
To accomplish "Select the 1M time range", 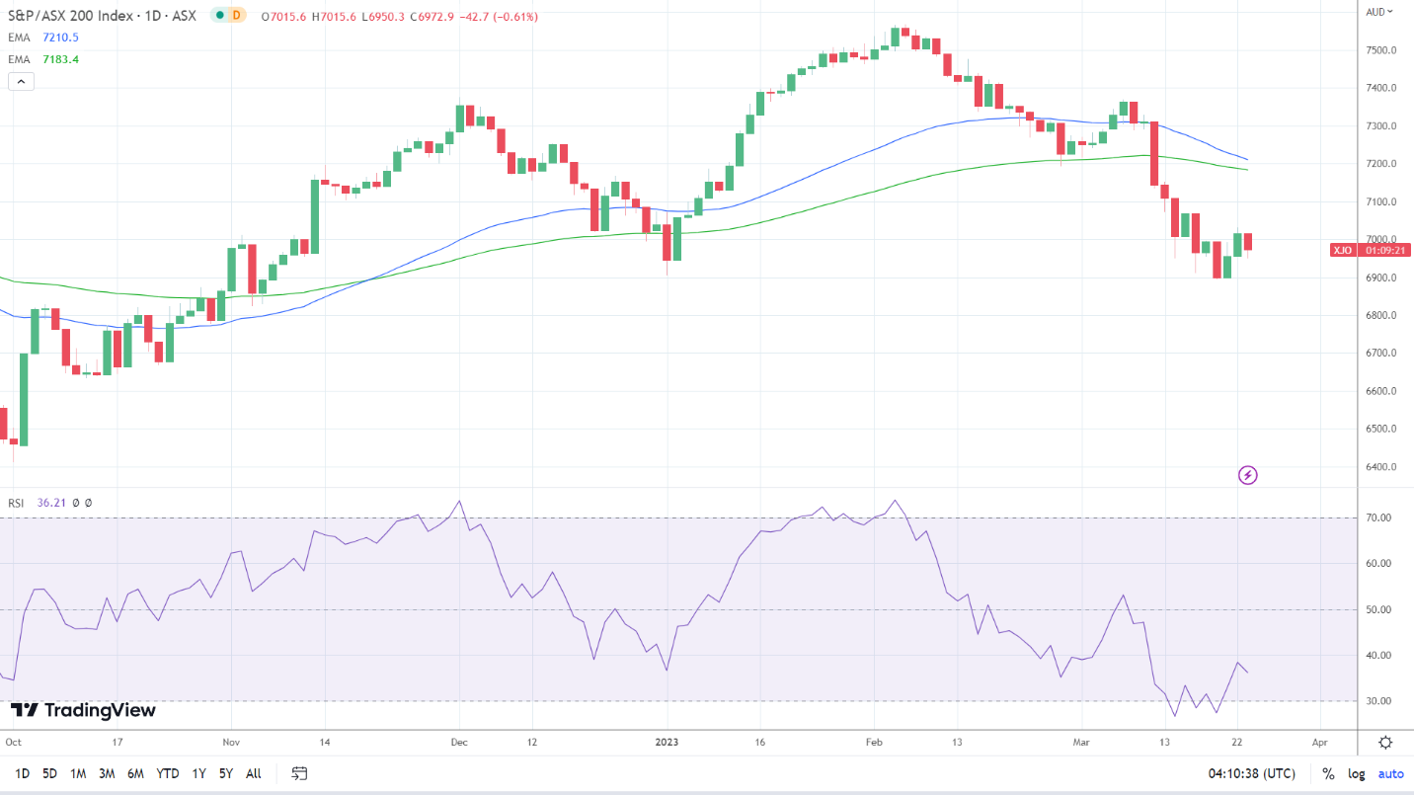I will [78, 773].
